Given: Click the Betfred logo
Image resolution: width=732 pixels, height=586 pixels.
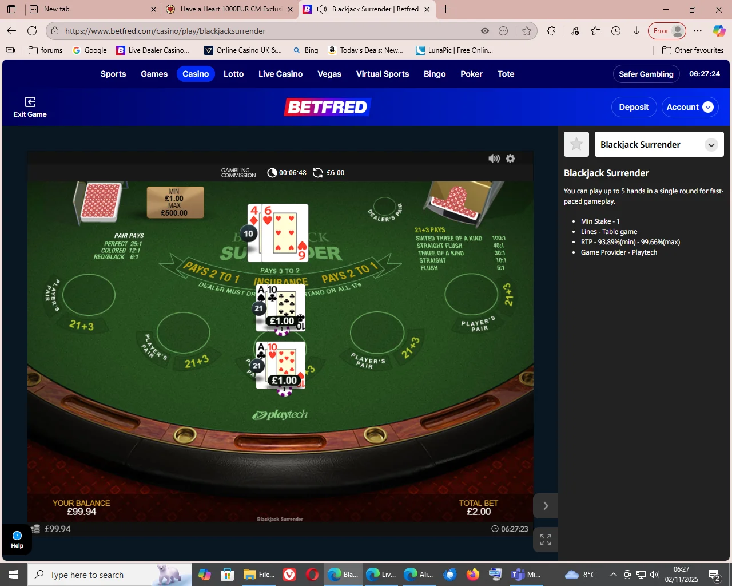Looking at the screenshot, I should (328, 107).
